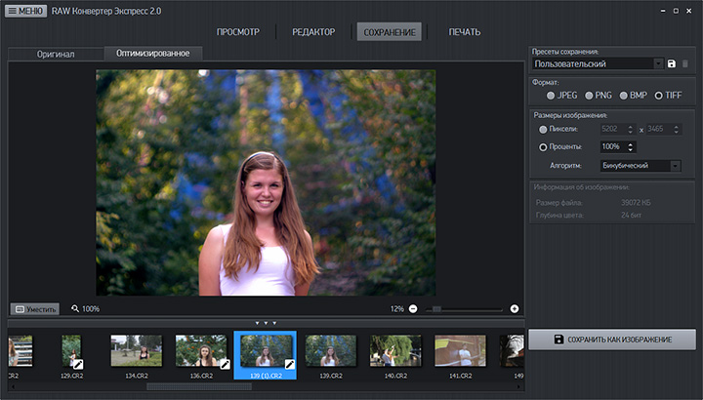Adjust the 3465 height stepper arrows
This screenshot has width=703, height=400.
click(677, 129)
